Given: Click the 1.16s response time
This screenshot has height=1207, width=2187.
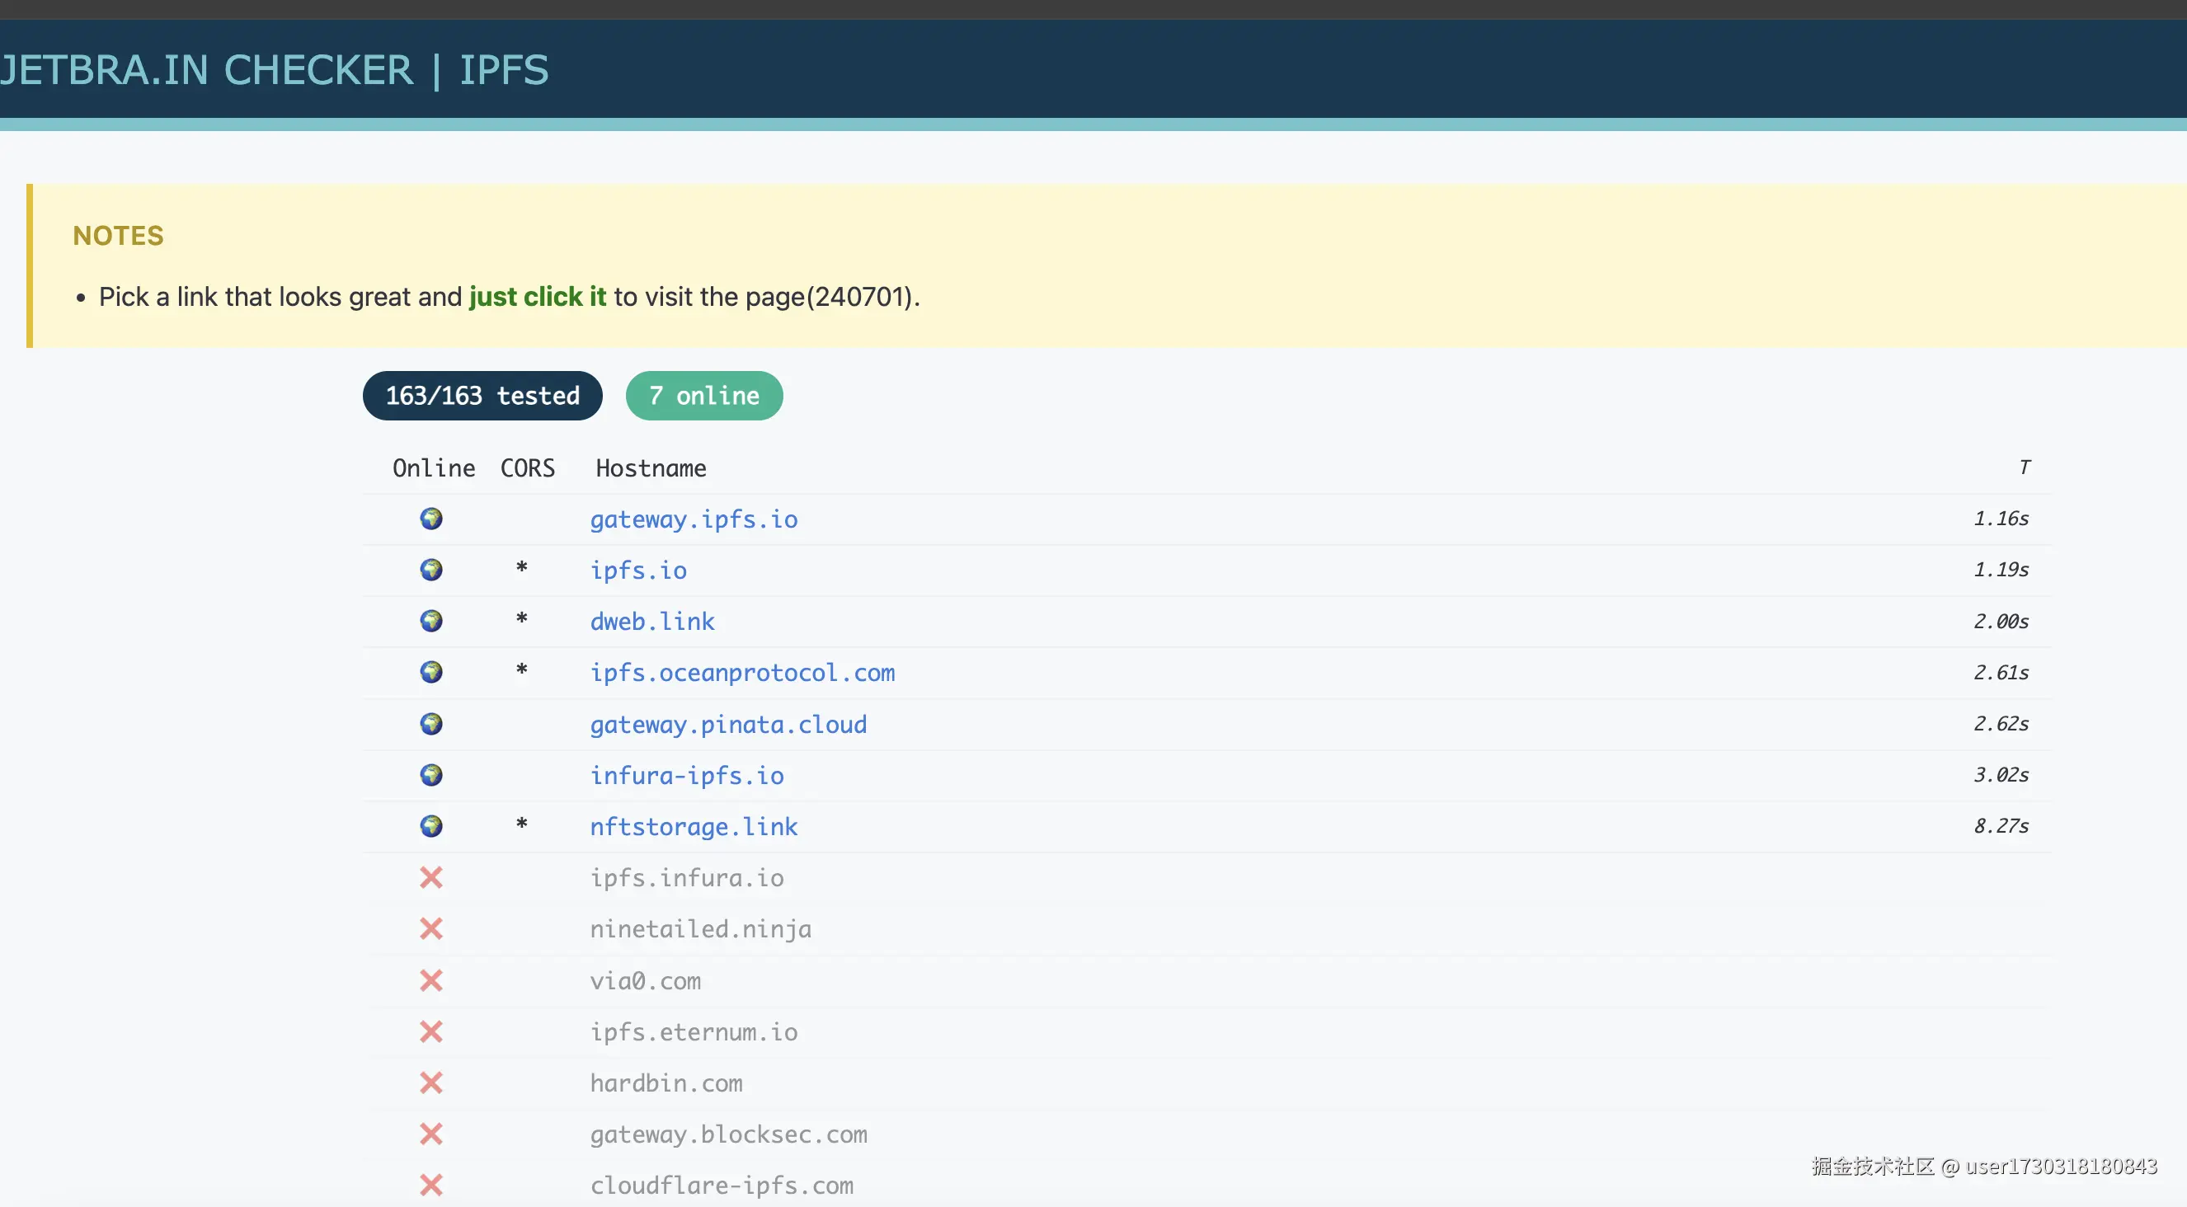Looking at the screenshot, I should coord(2001,519).
